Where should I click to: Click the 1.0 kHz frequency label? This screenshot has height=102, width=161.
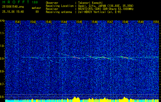[2, 46]
